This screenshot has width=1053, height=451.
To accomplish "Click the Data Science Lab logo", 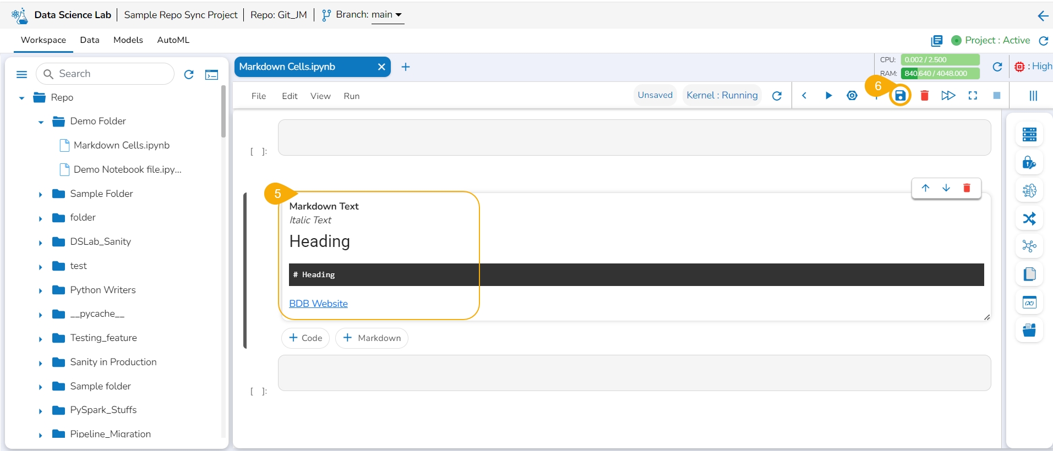I will (x=20, y=15).
